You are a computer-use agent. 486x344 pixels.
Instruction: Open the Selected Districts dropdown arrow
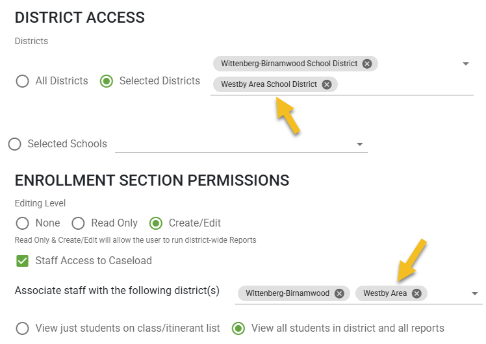click(466, 64)
